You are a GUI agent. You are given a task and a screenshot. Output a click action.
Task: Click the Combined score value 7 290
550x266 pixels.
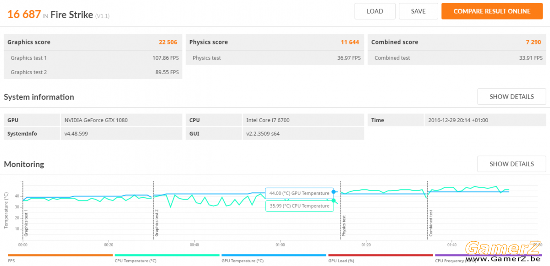pyautogui.click(x=533, y=42)
